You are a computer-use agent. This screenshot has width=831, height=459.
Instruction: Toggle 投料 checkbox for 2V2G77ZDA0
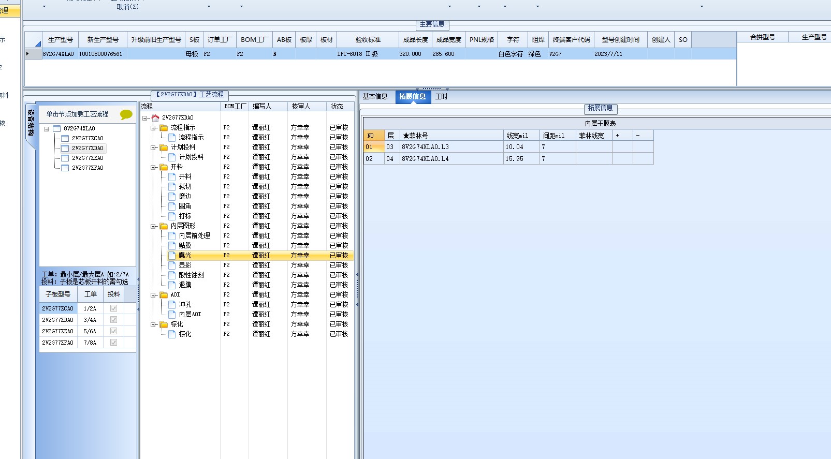(x=114, y=320)
